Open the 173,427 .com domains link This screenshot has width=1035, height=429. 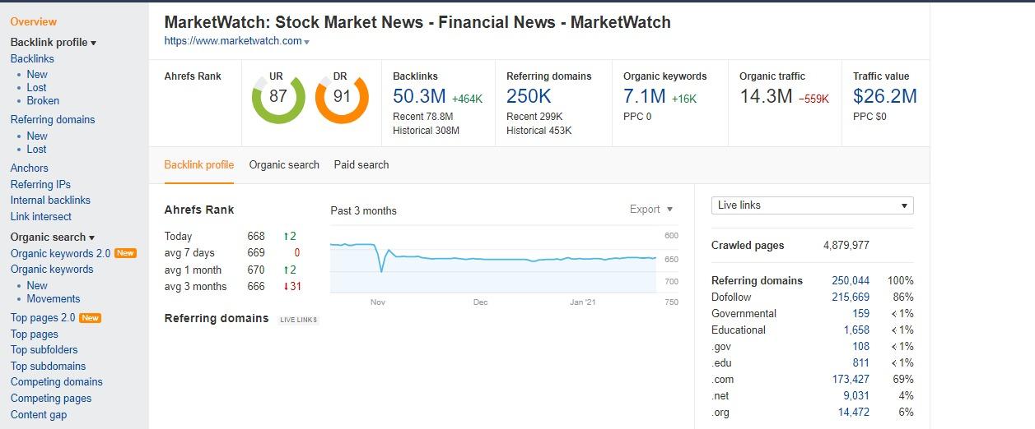pyautogui.click(x=851, y=379)
